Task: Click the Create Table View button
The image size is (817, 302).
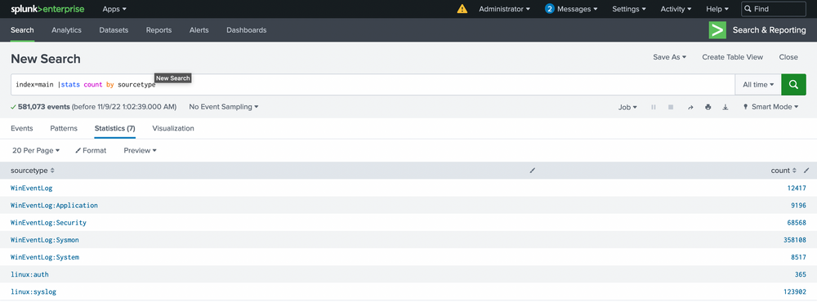Action: point(732,57)
